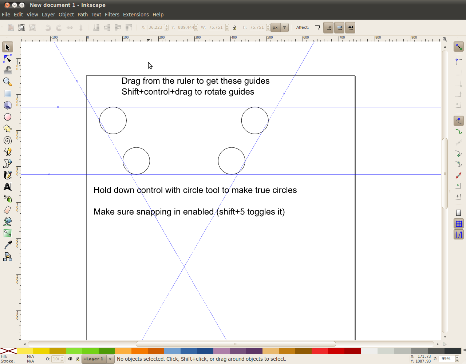Image resolution: width=466 pixels, height=364 pixels.
Task: Select the Zoom magnifier tool
Action: pos(7,82)
